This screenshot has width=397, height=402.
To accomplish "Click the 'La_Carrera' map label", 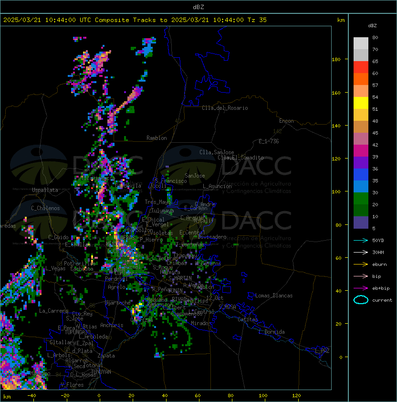I will pos(54,311).
